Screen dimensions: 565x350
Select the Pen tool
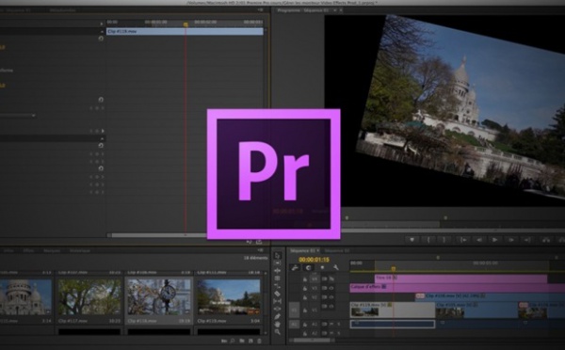click(x=277, y=316)
